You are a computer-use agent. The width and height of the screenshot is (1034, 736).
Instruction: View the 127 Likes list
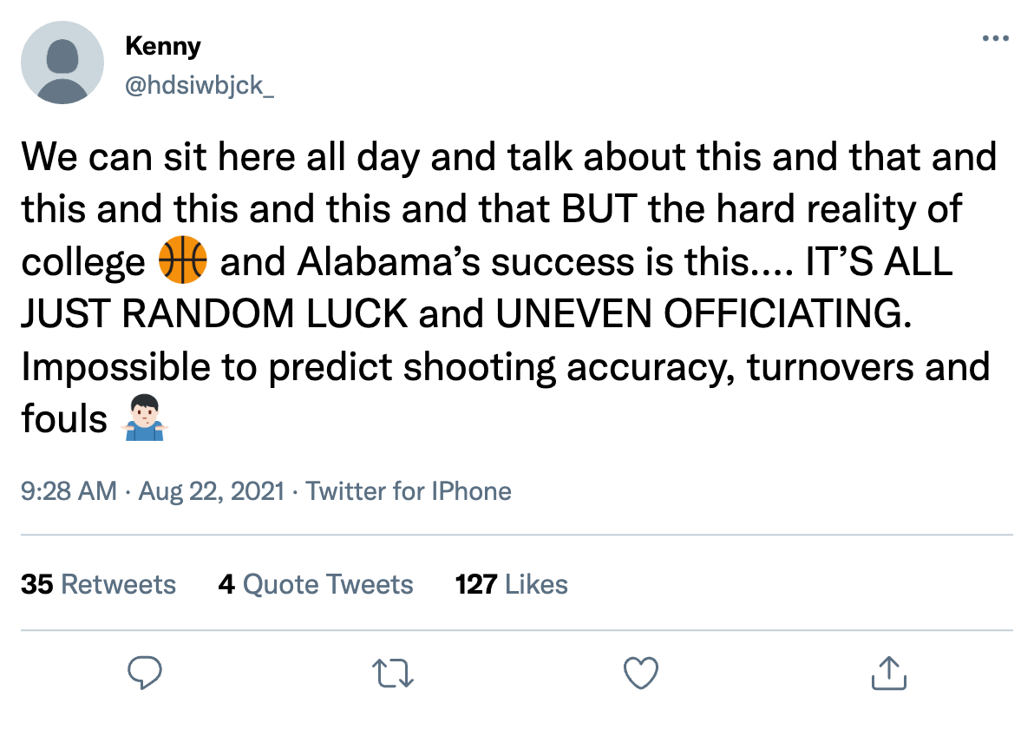[x=511, y=584]
